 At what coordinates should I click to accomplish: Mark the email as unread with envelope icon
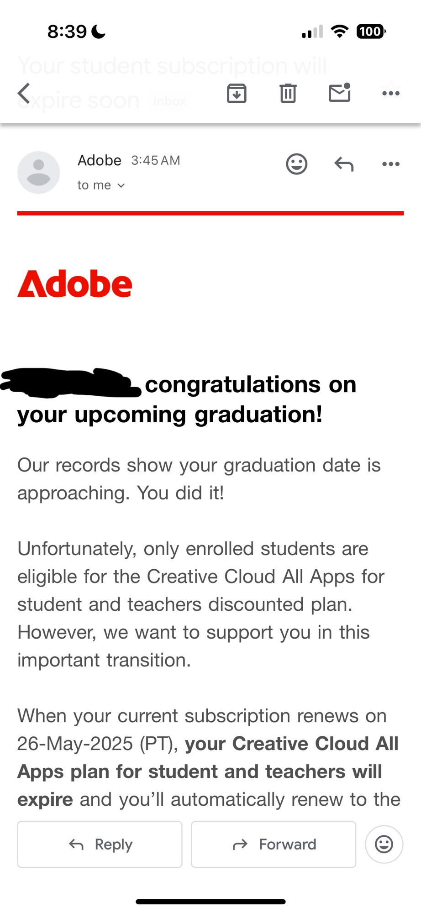tap(340, 93)
